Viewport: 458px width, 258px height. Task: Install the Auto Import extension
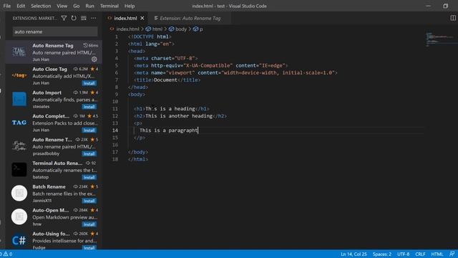coord(89,107)
